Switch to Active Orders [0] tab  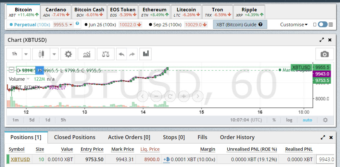[x=129, y=137]
